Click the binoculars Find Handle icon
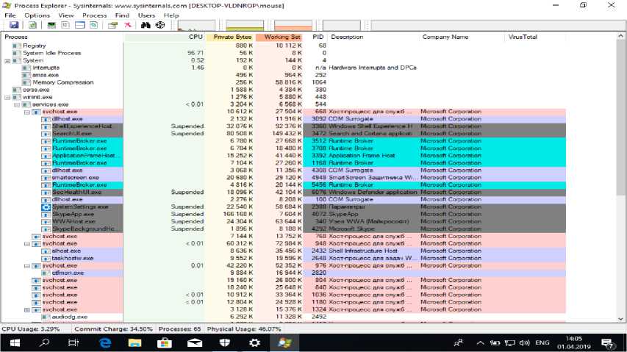The height and width of the screenshot is (352, 627). tap(146, 25)
